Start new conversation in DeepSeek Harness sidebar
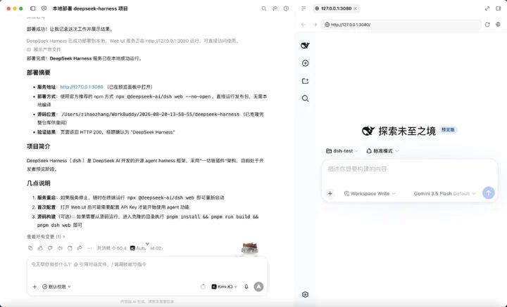The image size is (507, 307). (305, 63)
